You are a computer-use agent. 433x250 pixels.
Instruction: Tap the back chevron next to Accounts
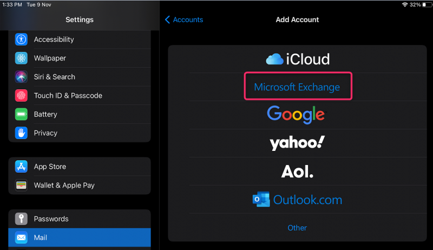coord(167,19)
